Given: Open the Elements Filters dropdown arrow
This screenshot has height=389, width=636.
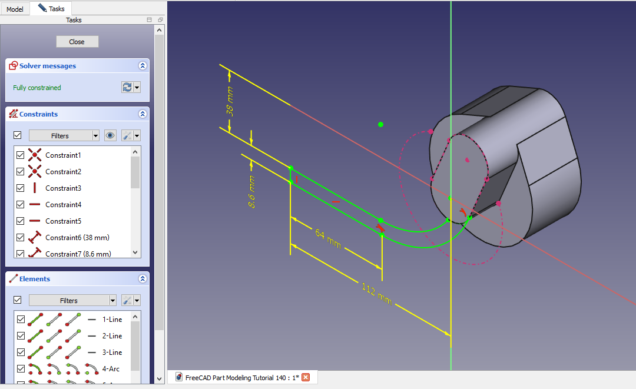Looking at the screenshot, I should click(113, 300).
